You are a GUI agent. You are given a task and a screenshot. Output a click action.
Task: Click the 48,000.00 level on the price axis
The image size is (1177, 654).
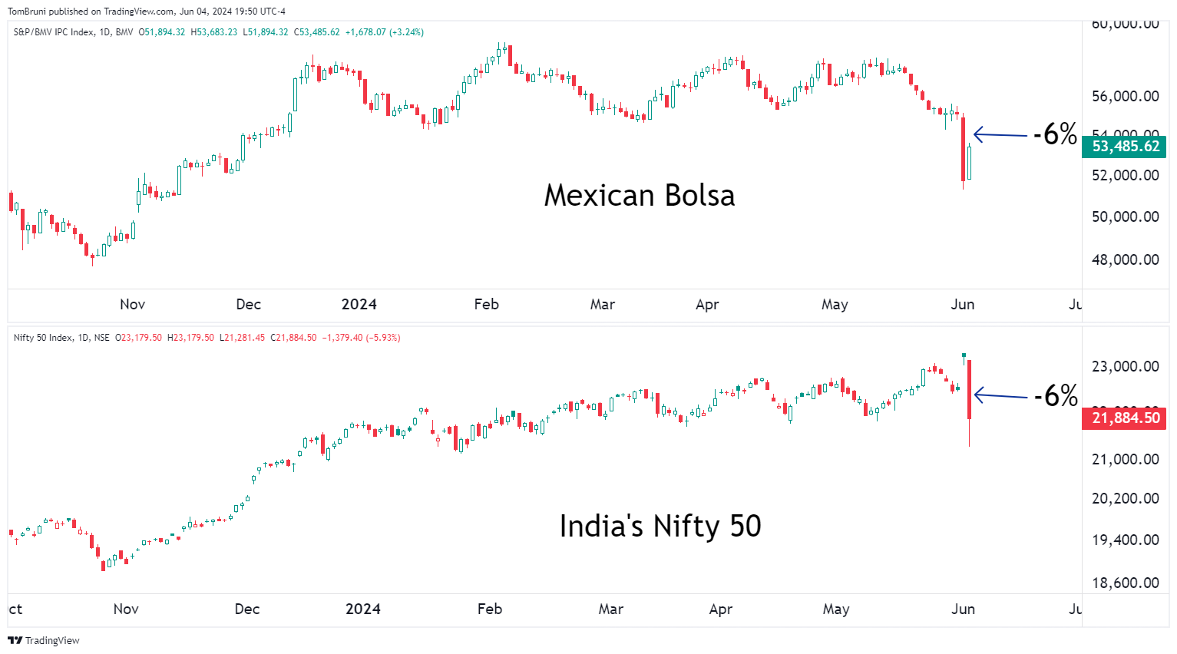coord(1125,259)
